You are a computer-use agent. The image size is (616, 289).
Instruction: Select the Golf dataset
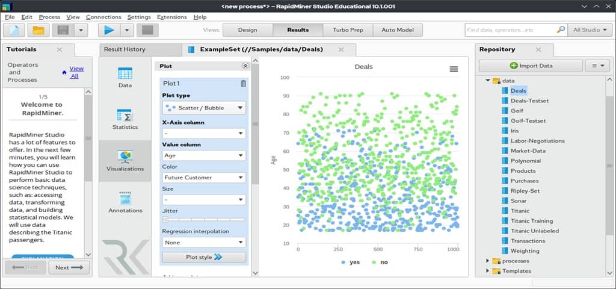click(x=517, y=111)
